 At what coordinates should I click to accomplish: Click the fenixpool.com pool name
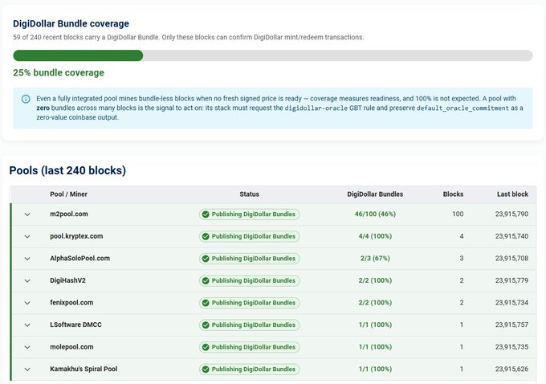(71, 303)
